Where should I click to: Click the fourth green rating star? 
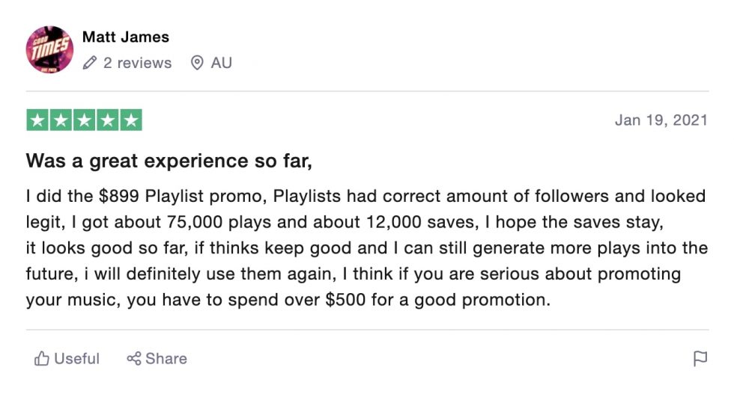tap(108, 120)
